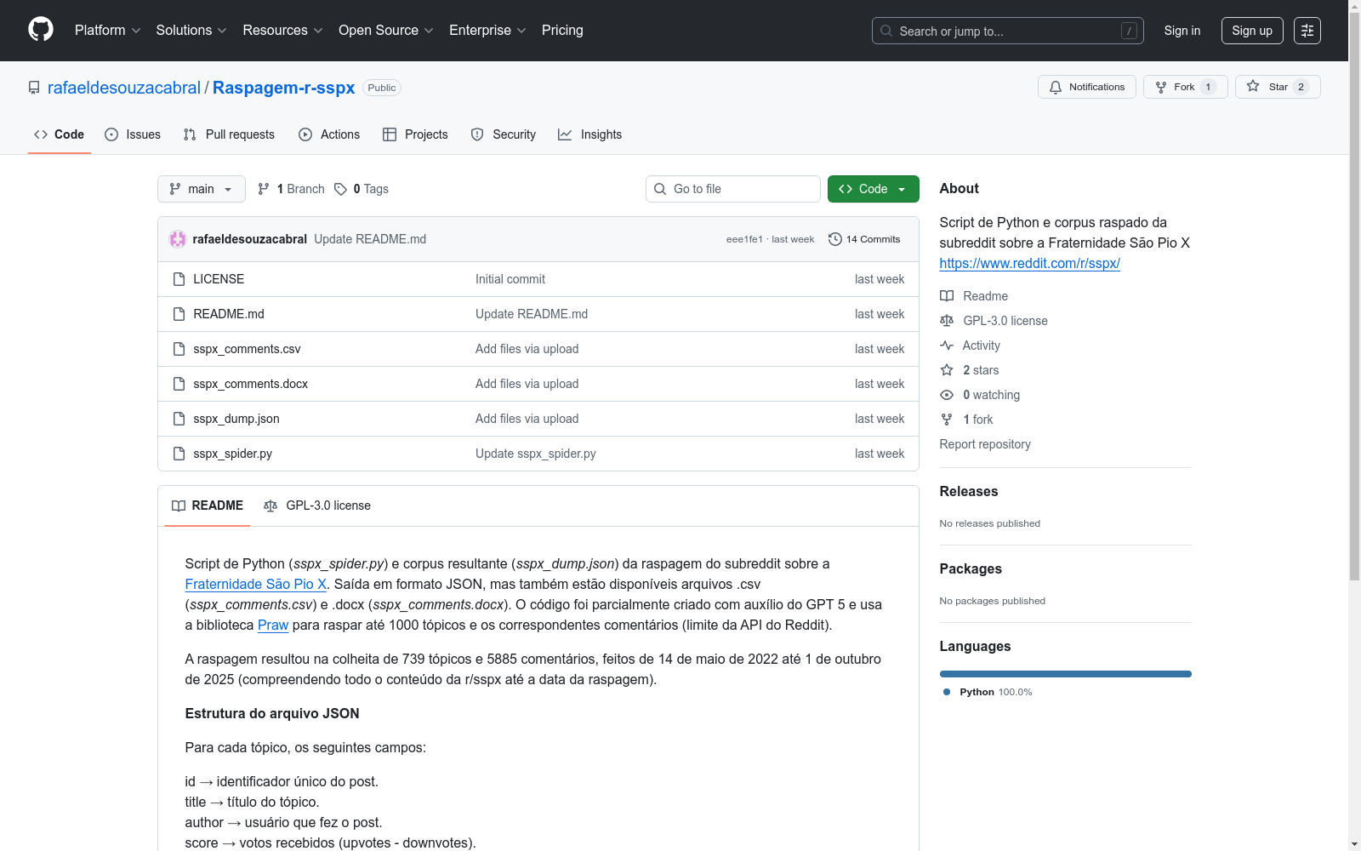This screenshot has width=1361, height=851.
Task: Click the Fork icon button
Action: [1161, 87]
